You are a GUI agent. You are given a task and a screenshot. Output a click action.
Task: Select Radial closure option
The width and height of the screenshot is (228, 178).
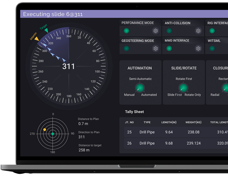215,95
